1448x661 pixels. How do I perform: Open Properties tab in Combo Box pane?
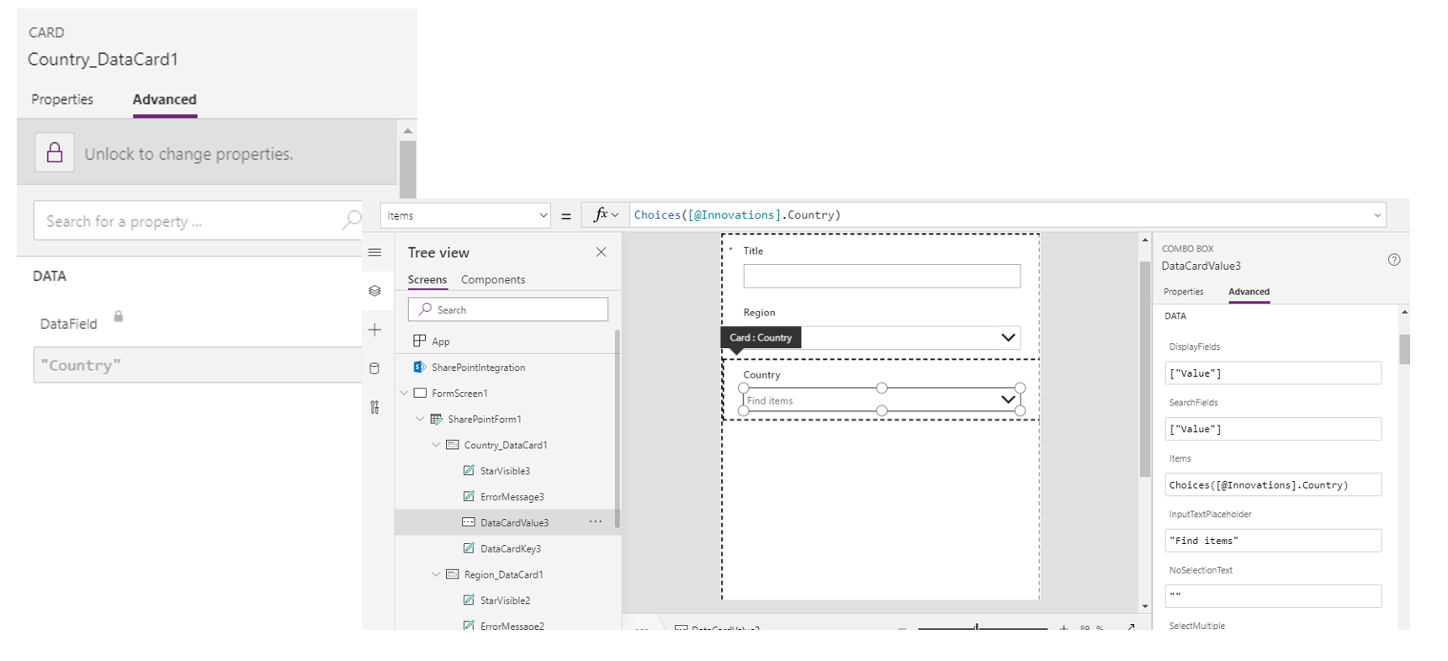pyautogui.click(x=1184, y=292)
